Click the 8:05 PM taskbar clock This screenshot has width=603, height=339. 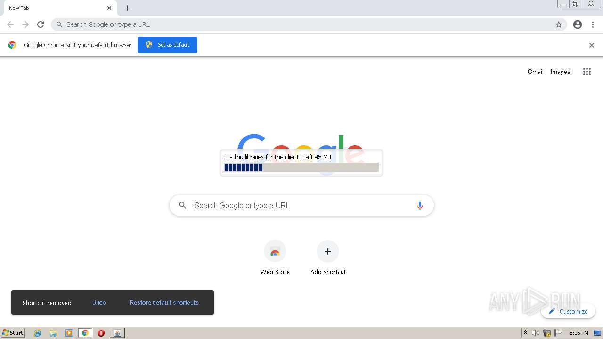click(579, 333)
